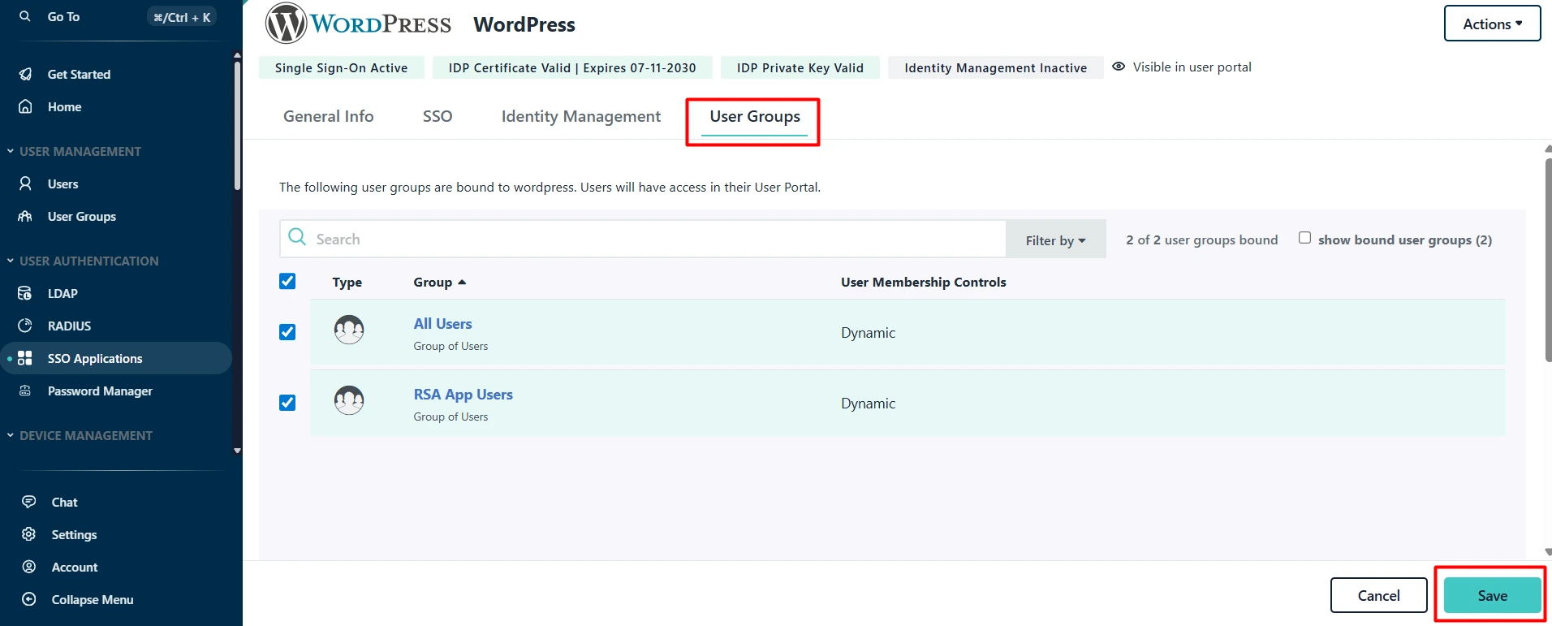
Task: Click the Home house icon
Action: (x=26, y=106)
